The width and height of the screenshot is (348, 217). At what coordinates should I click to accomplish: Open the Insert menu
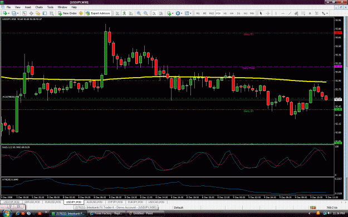pyautogui.click(x=28, y=7)
